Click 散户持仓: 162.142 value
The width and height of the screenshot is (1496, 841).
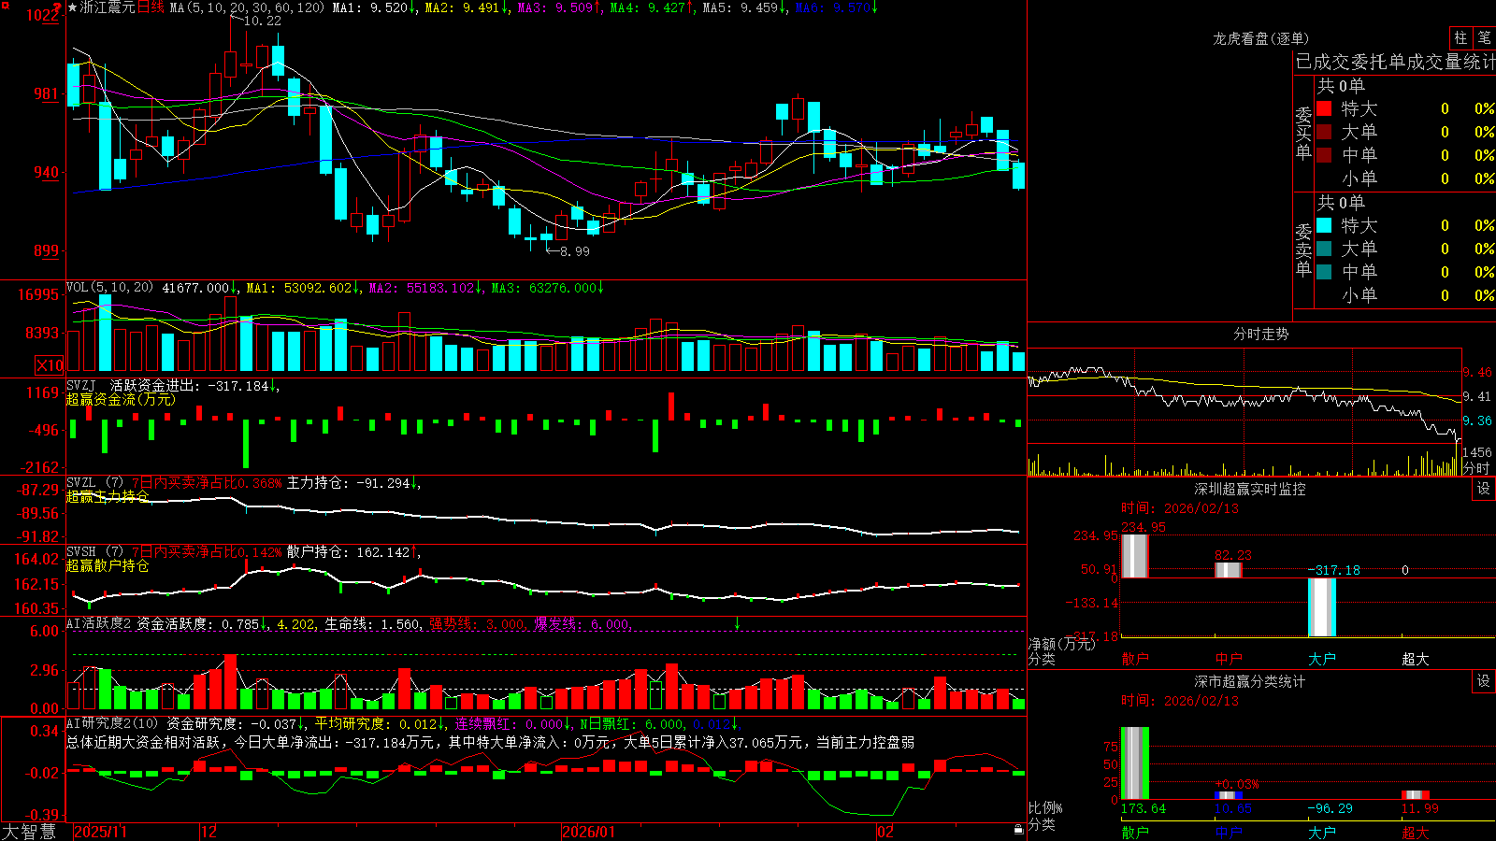[349, 552]
